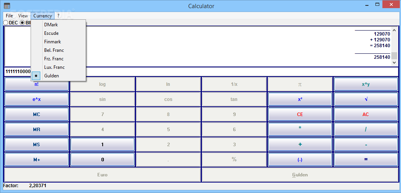Screen dimensions: 401x193
Task: Click the multiply * button
Action: click(300, 130)
